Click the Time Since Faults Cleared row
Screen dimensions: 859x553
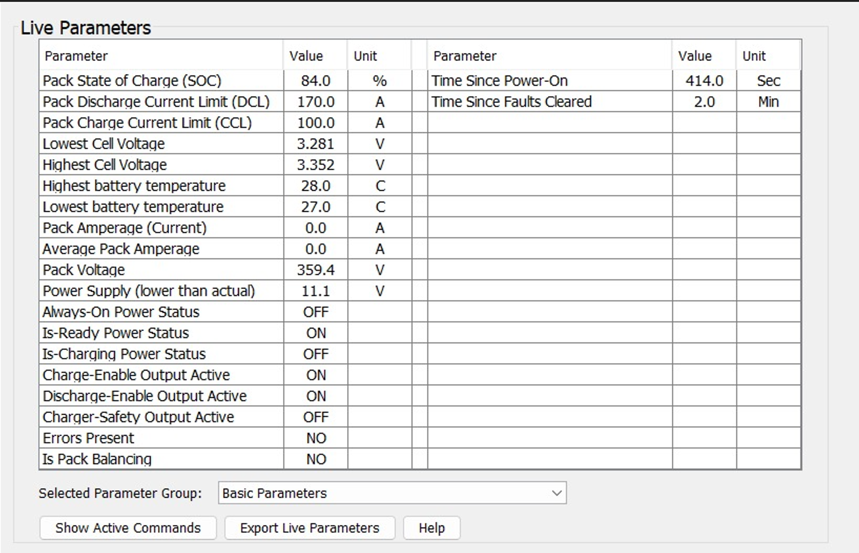pos(511,102)
